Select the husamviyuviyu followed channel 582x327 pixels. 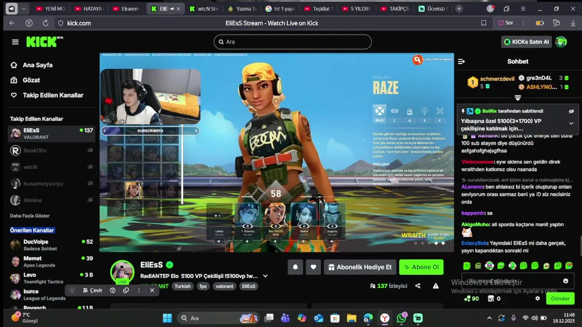pos(52,183)
